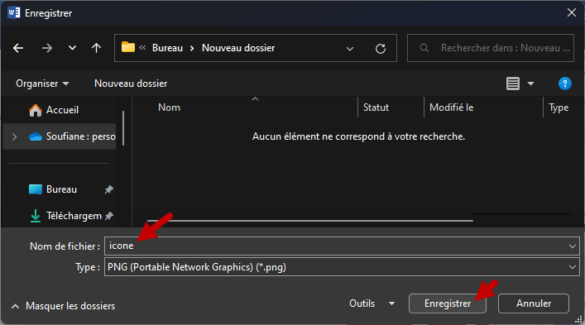This screenshot has height=325, width=585.
Task: Click the navigation pane vertical scrollbar
Action: point(123,128)
